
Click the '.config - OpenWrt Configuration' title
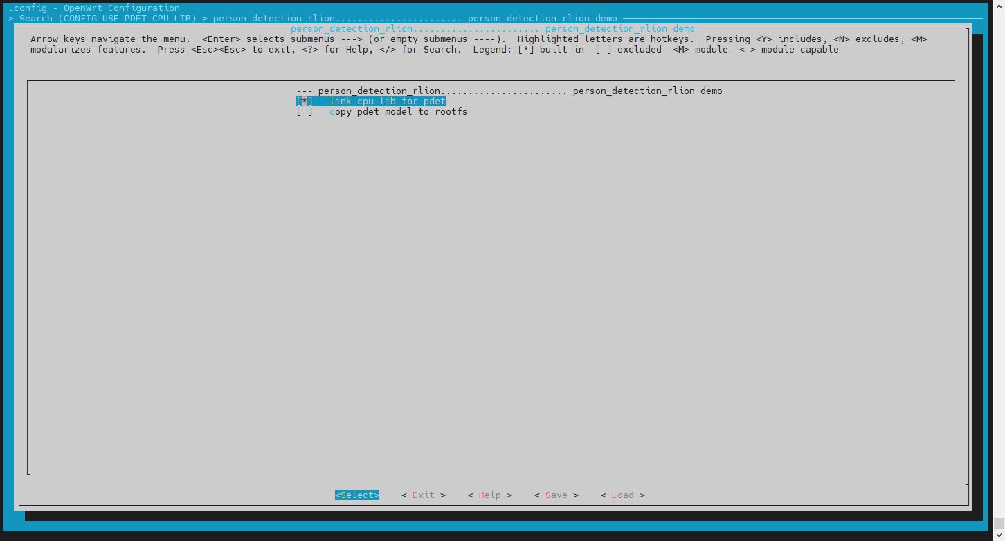(93, 8)
